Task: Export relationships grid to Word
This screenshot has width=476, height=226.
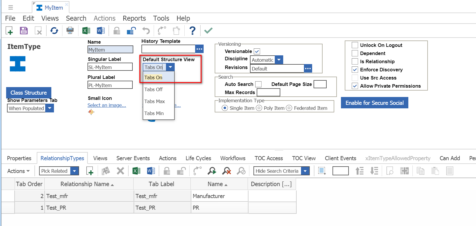Action: [151, 171]
